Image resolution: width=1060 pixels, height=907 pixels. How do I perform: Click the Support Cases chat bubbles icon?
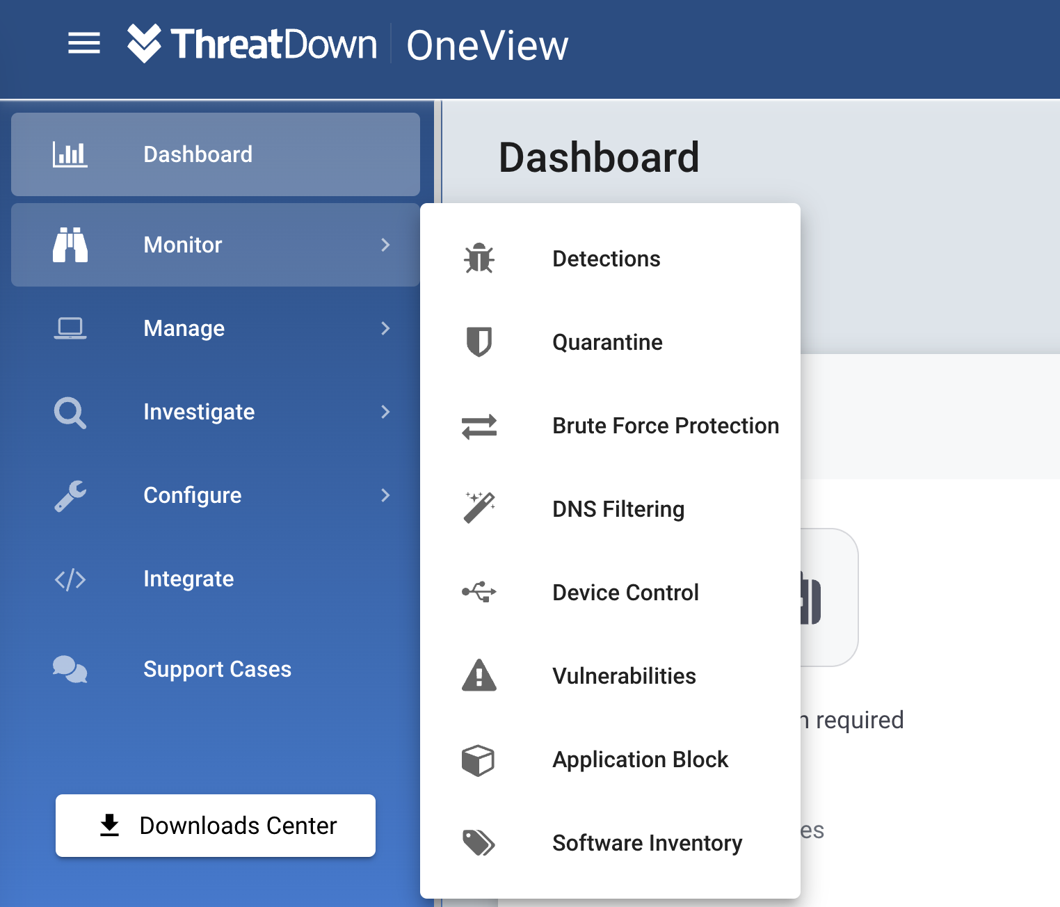coord(70,669)
